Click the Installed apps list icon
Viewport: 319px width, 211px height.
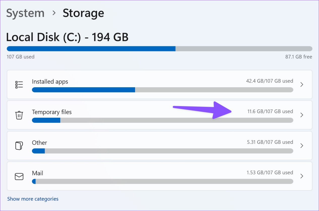(19, 85)
